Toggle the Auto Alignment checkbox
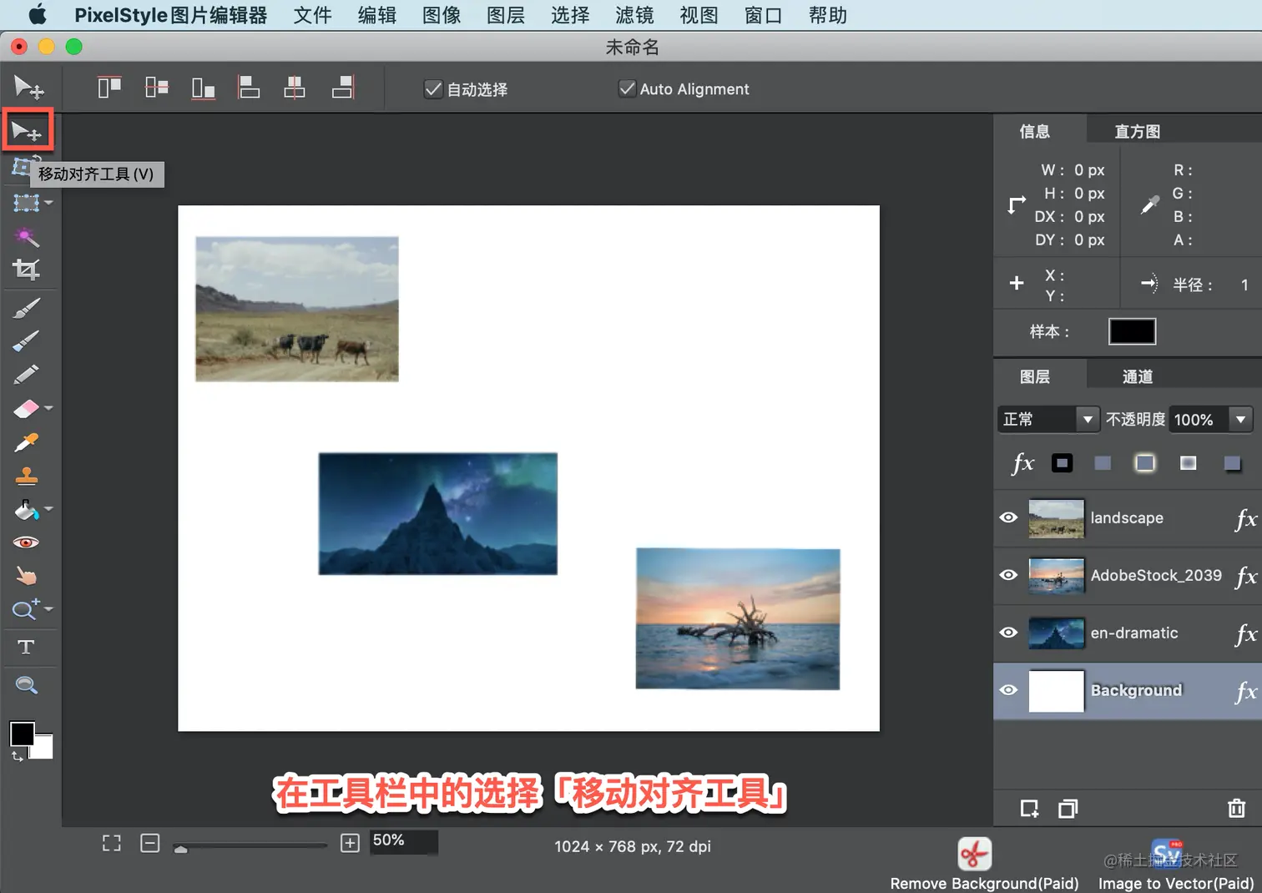 pos(627,88)
